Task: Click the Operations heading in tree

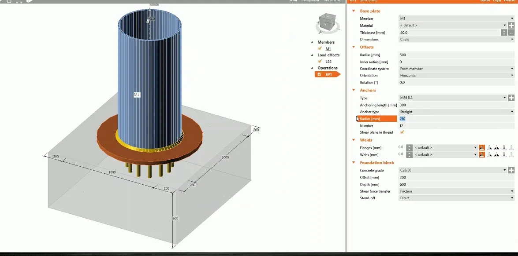Action: 328,68
